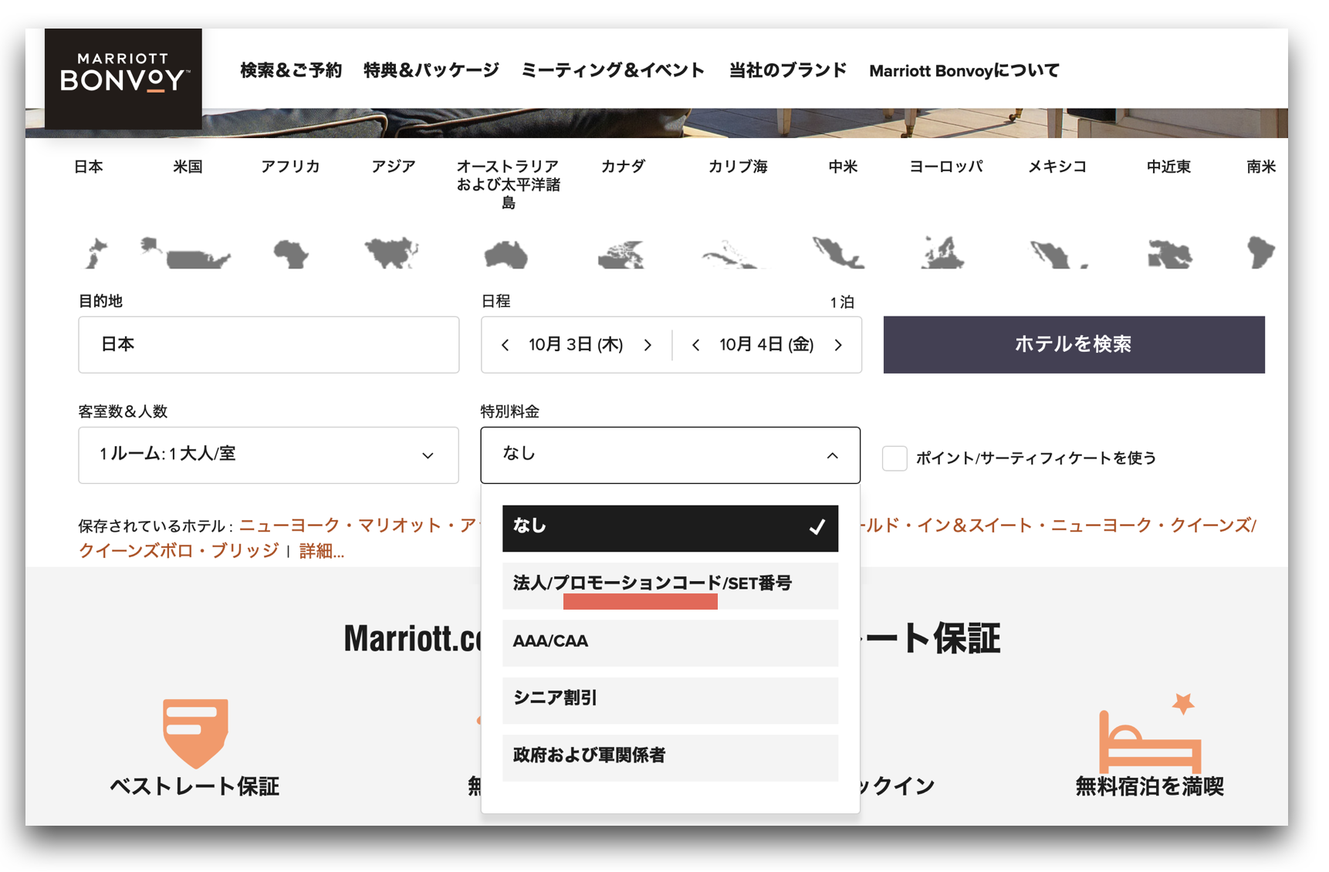
Task: Select the アジア map icon
Action: [x=392, y=252]
